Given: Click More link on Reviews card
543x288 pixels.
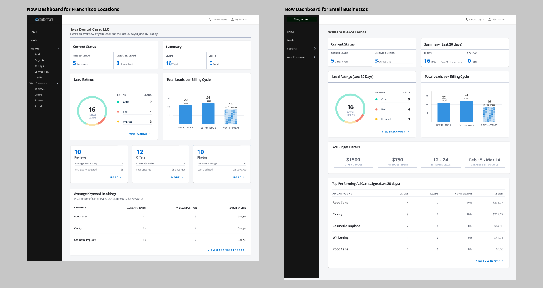Looking at the screenshot, I should click(x=116, y=177).
